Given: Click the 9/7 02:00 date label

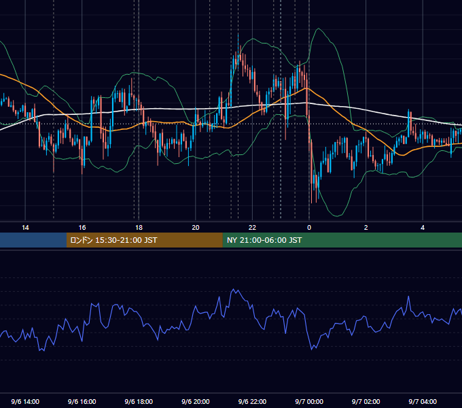Looking at the screenshot, I should [x=366, y=401].
